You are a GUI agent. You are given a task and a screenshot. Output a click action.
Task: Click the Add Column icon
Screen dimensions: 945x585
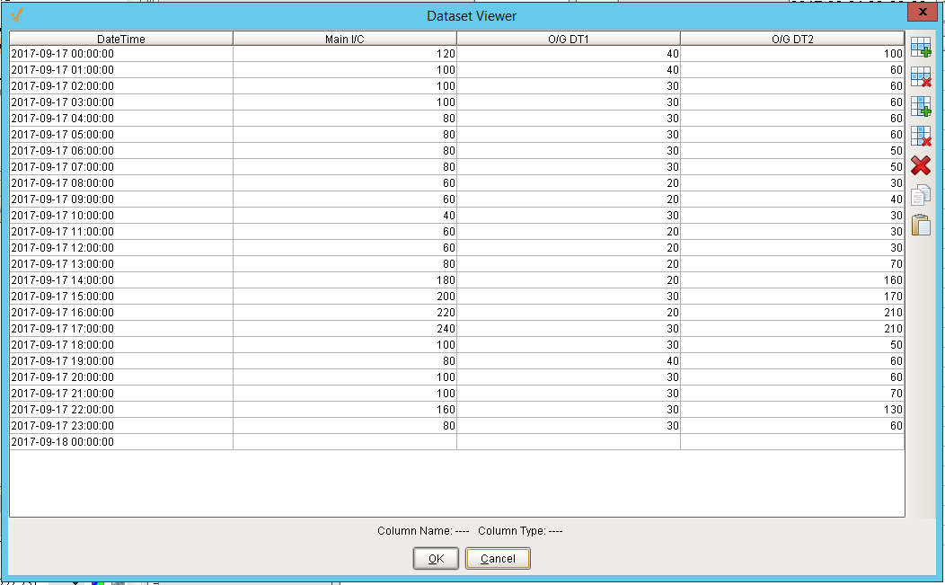click(x=920, y=106)
